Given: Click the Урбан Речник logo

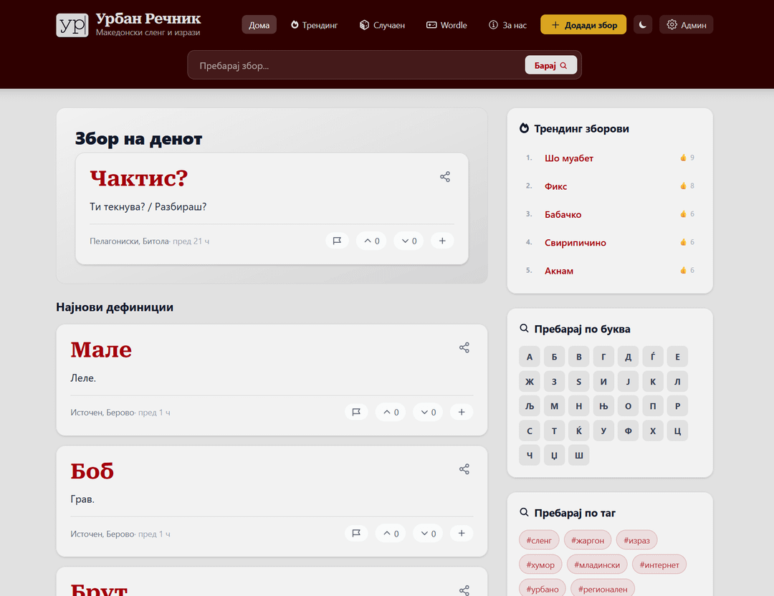Looking at the screenshot, I should point(72,25).
